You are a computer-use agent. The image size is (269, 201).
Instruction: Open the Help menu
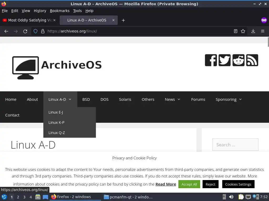click(x=89, y=11)
